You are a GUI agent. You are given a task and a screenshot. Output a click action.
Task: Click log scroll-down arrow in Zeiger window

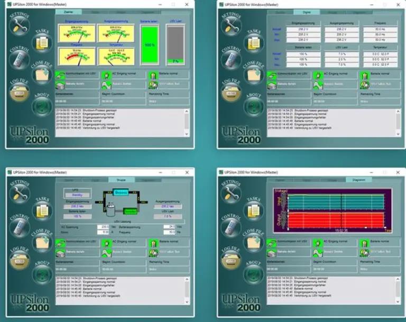187,134
